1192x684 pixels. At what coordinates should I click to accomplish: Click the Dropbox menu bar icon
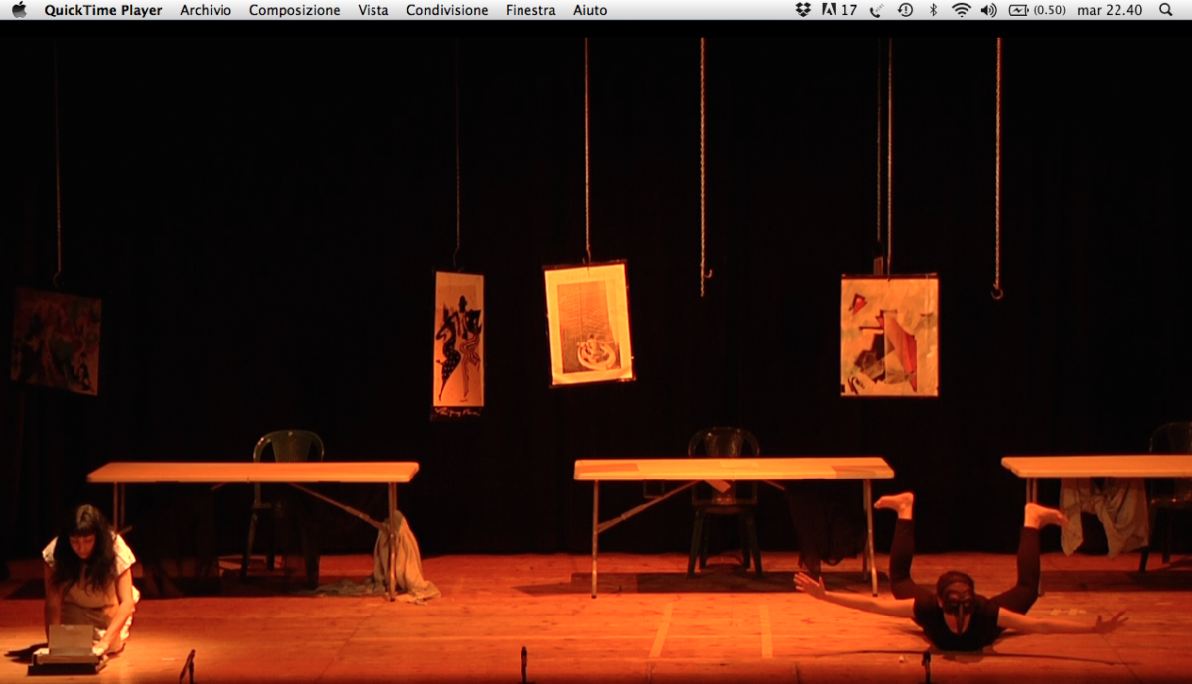coord(803,10)
